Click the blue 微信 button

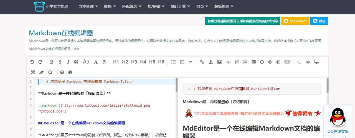tap(319, 21)
